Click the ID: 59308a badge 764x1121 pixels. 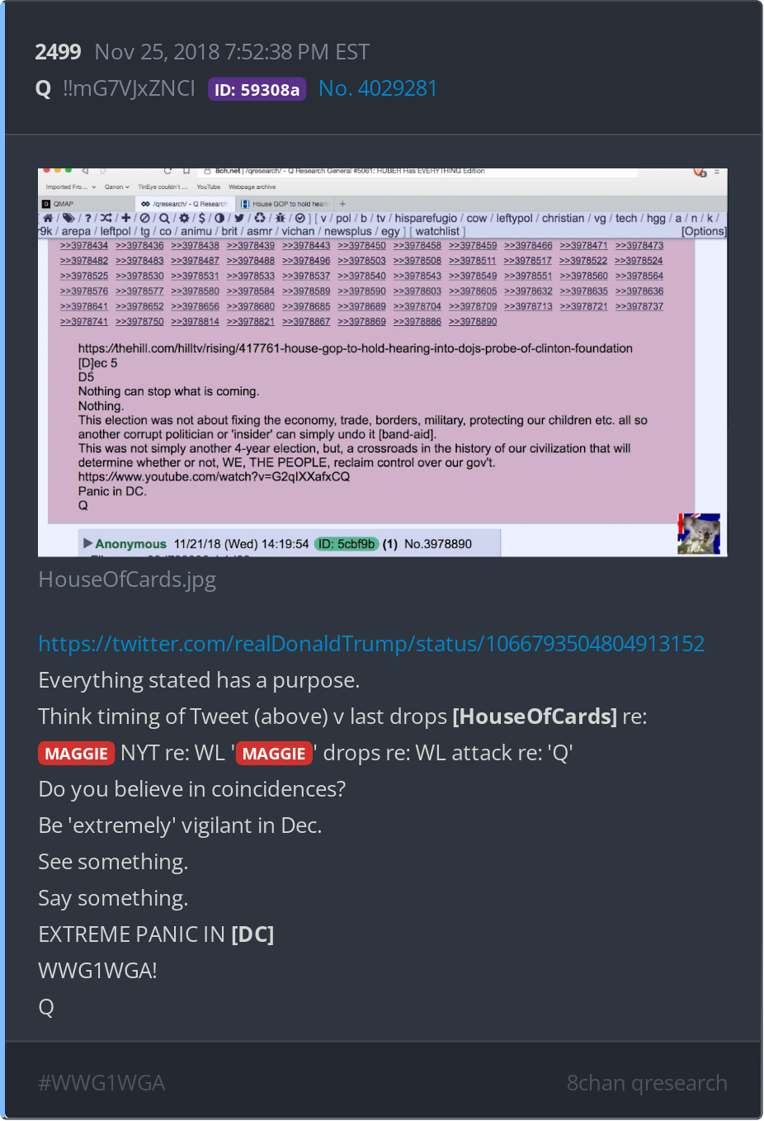pyautogui.click(x=257, y=89)
